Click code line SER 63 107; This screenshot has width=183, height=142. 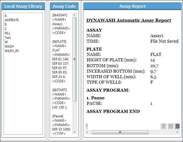60,64
